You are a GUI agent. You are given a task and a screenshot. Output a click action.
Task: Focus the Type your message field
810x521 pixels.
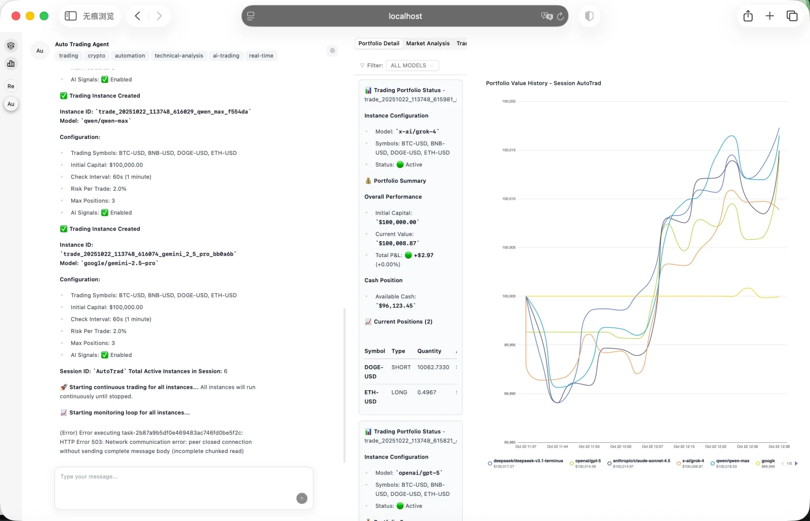(184, 488)
